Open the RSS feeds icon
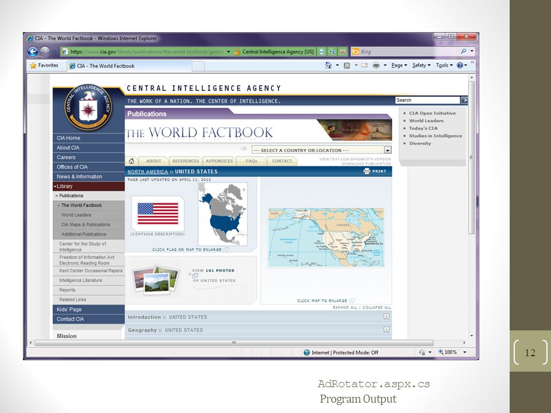 click(x=347, y=65)
